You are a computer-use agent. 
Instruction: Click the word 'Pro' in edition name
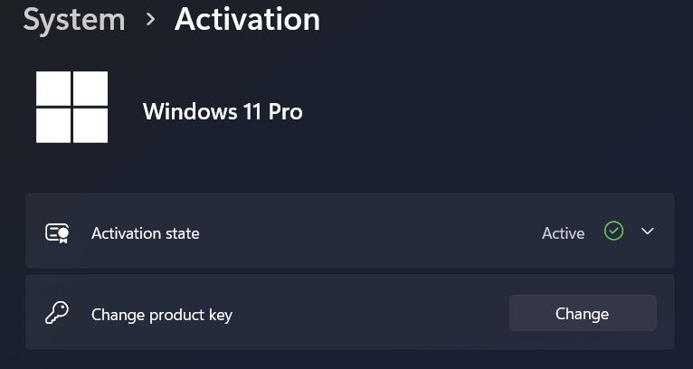point(284,112)
